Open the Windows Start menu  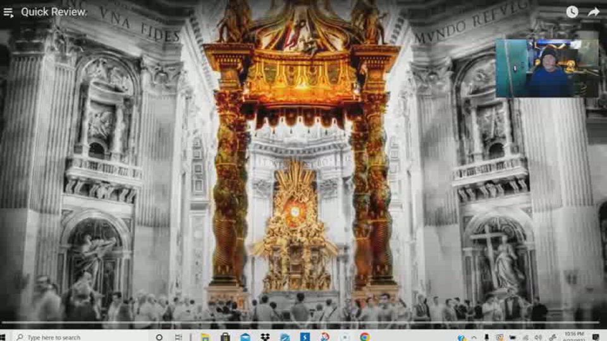(x=5, y=337)
